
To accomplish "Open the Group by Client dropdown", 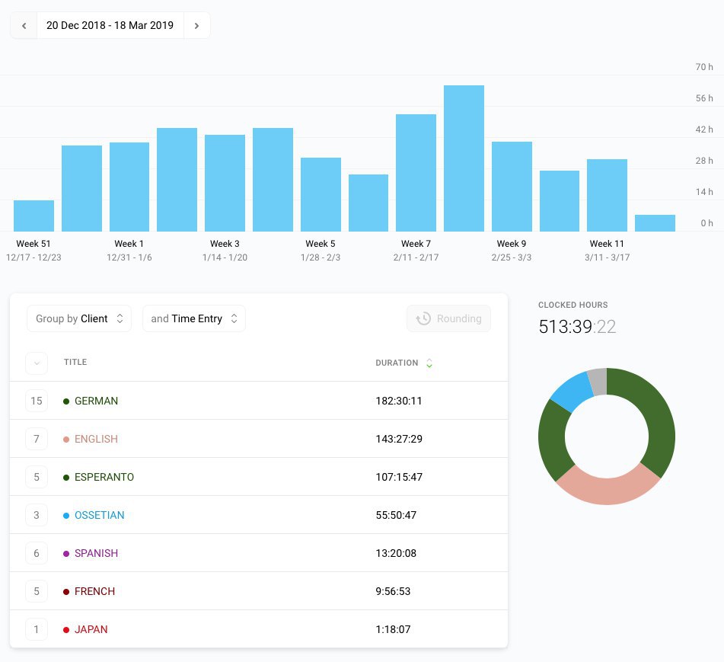I will [79, 318].
